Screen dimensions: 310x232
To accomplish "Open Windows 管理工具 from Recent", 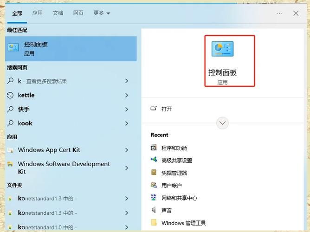I will [x=183, y=223].
